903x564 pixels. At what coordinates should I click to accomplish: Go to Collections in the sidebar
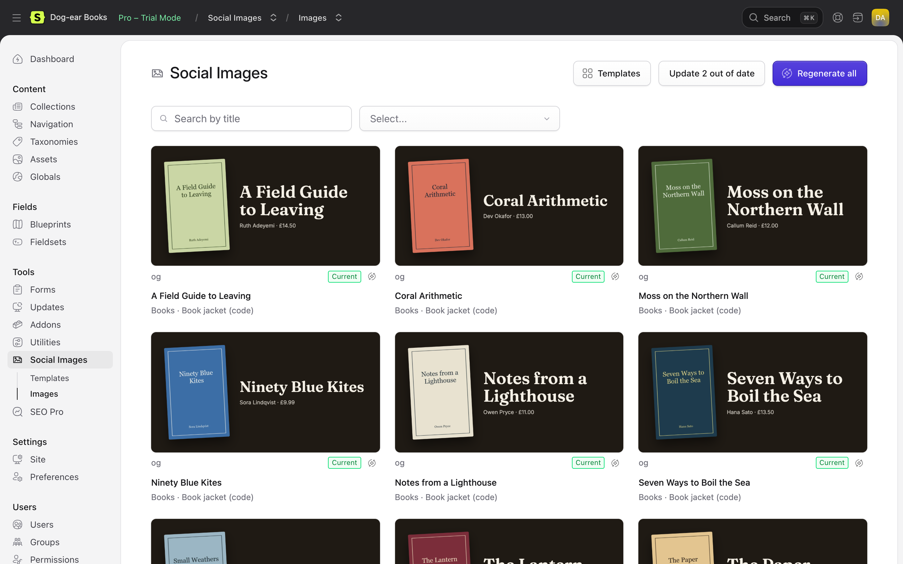(60, 107)
